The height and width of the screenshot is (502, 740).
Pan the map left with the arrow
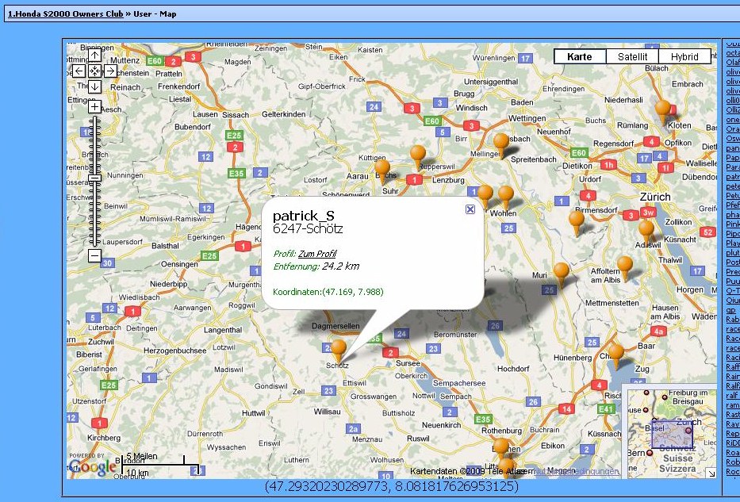pos(79,71)
